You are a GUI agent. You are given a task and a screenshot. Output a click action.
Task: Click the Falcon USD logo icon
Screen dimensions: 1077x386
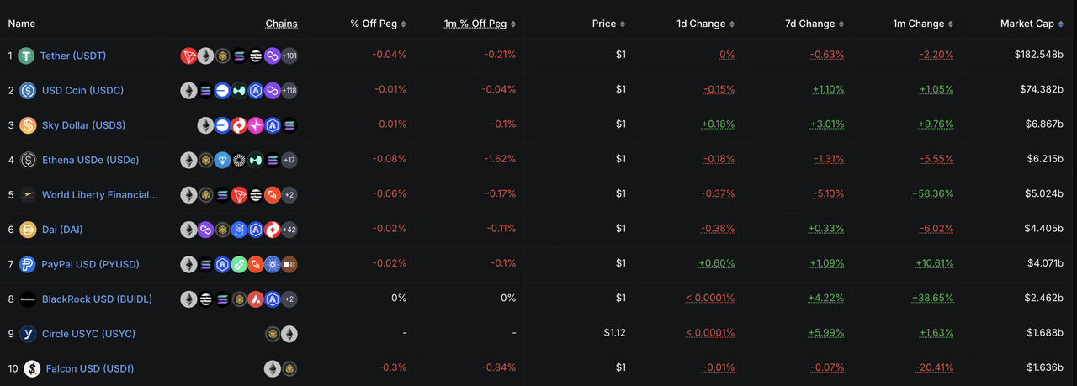[x=32, y=368]
